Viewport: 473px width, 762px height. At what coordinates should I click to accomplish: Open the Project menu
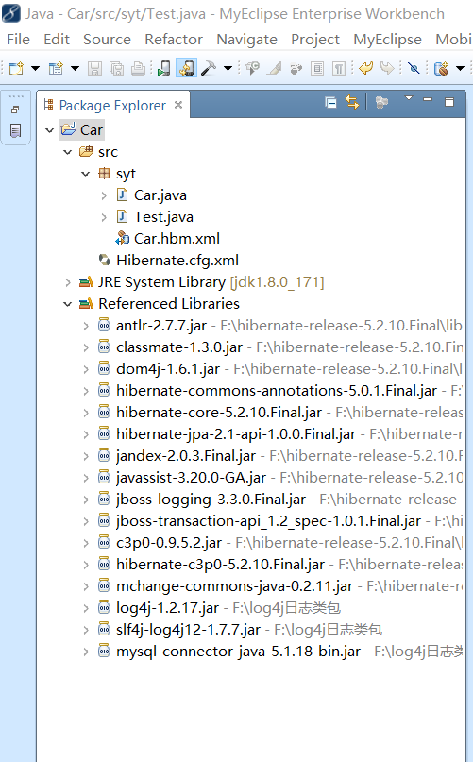coord(315,40)
